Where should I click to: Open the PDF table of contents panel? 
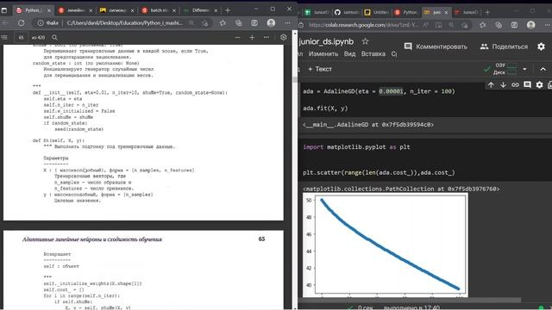[x=4, y=37]
